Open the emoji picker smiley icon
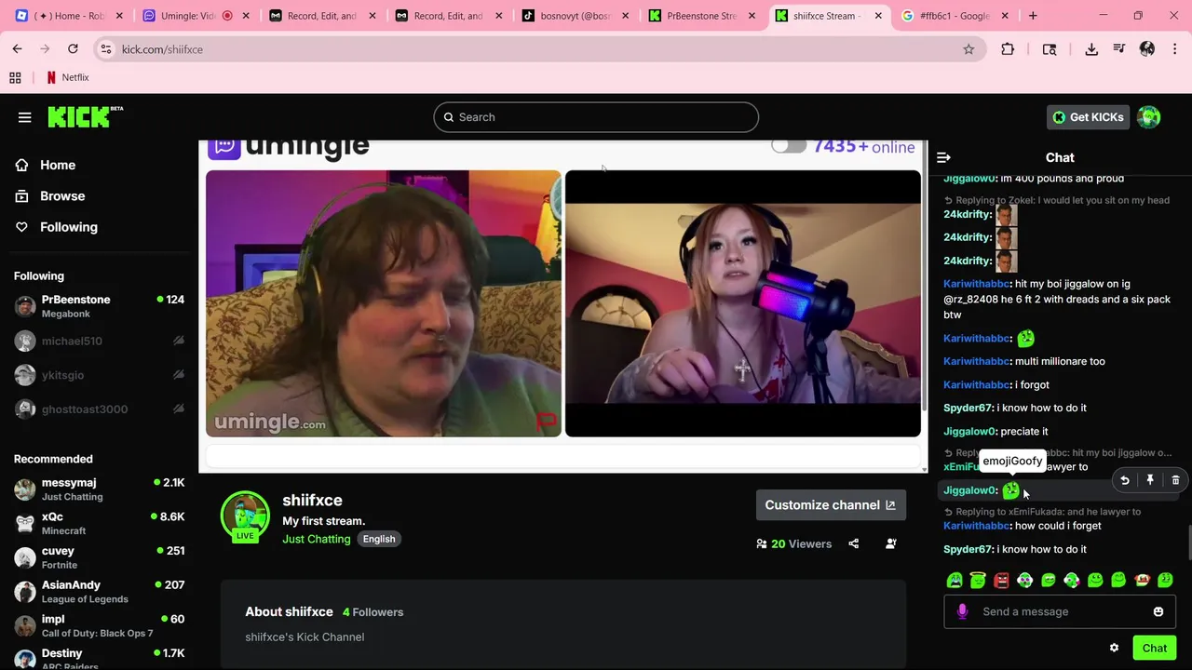1192x670 pixels. [1158, 611]
